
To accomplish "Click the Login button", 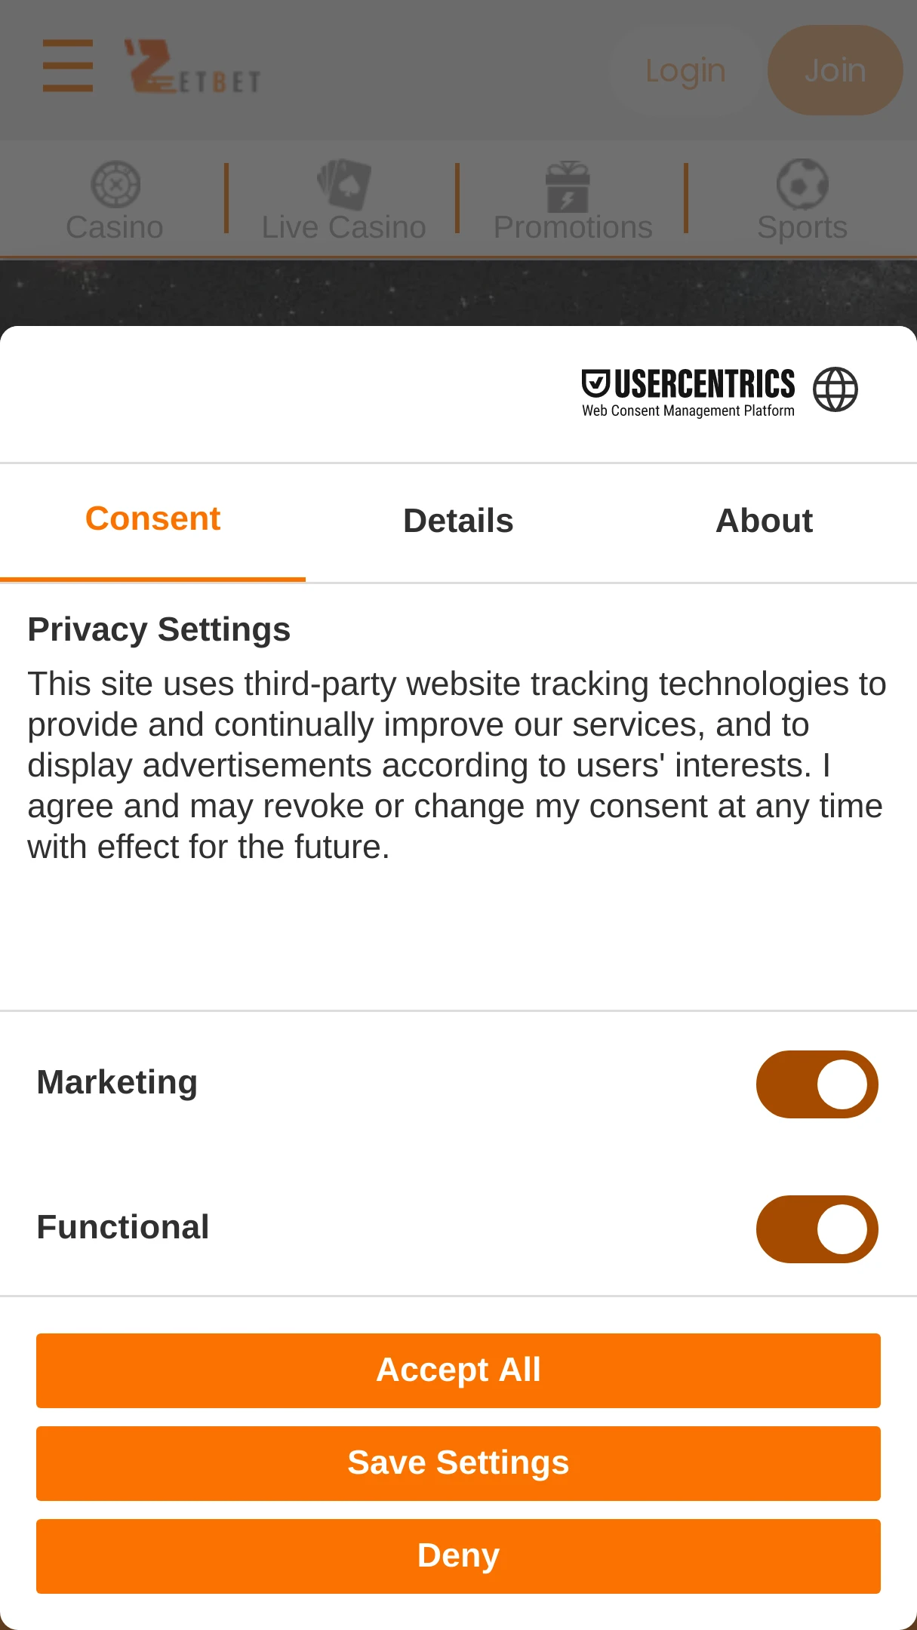I will click(x=685, y=71).
